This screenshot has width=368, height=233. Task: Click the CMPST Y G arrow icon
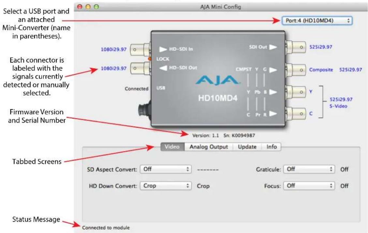click(x=273, y=70)
